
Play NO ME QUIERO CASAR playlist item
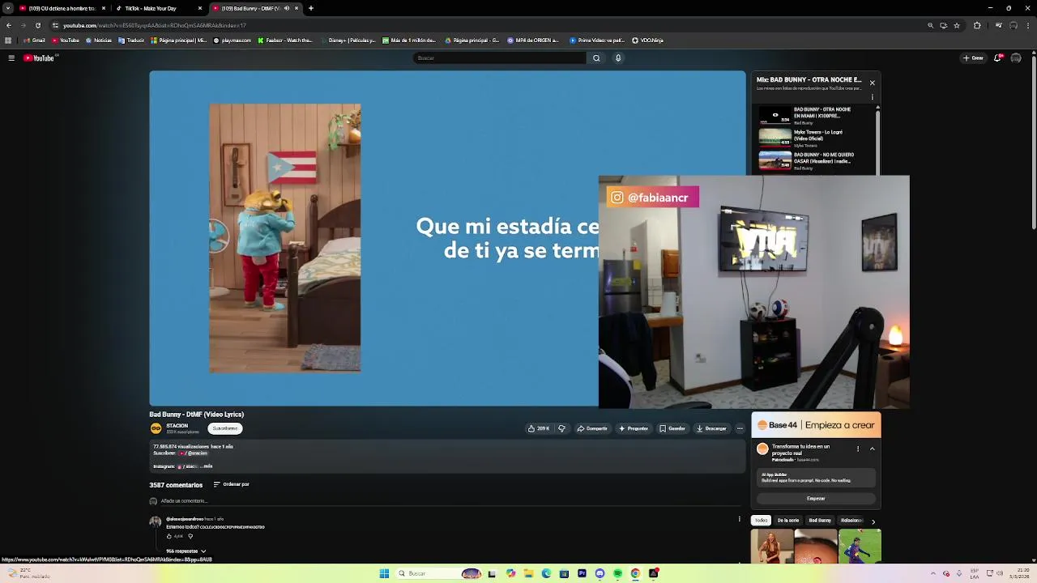coord(817,161)
